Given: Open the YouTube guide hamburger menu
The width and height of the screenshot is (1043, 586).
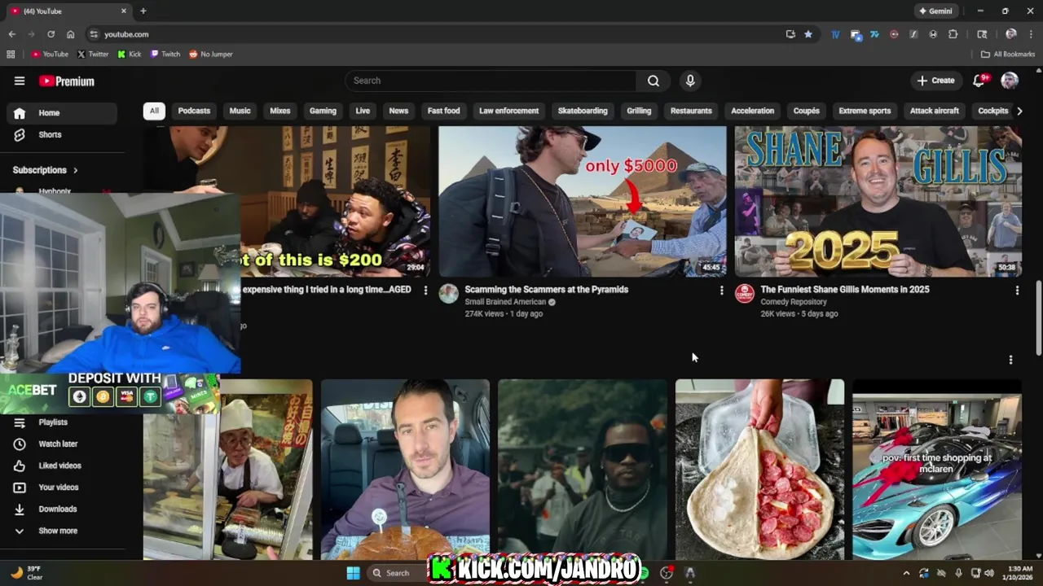Looking at the screenshot, I should (x=20, y=81).
